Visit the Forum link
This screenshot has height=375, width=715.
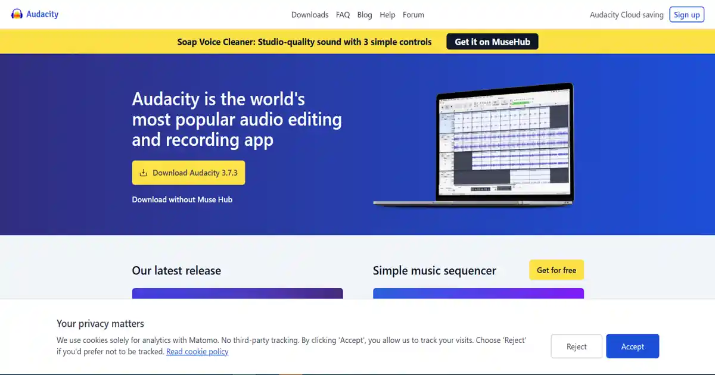[414, 15]
